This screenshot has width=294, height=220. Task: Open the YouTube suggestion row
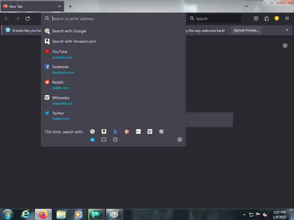[x=113, y=54]
